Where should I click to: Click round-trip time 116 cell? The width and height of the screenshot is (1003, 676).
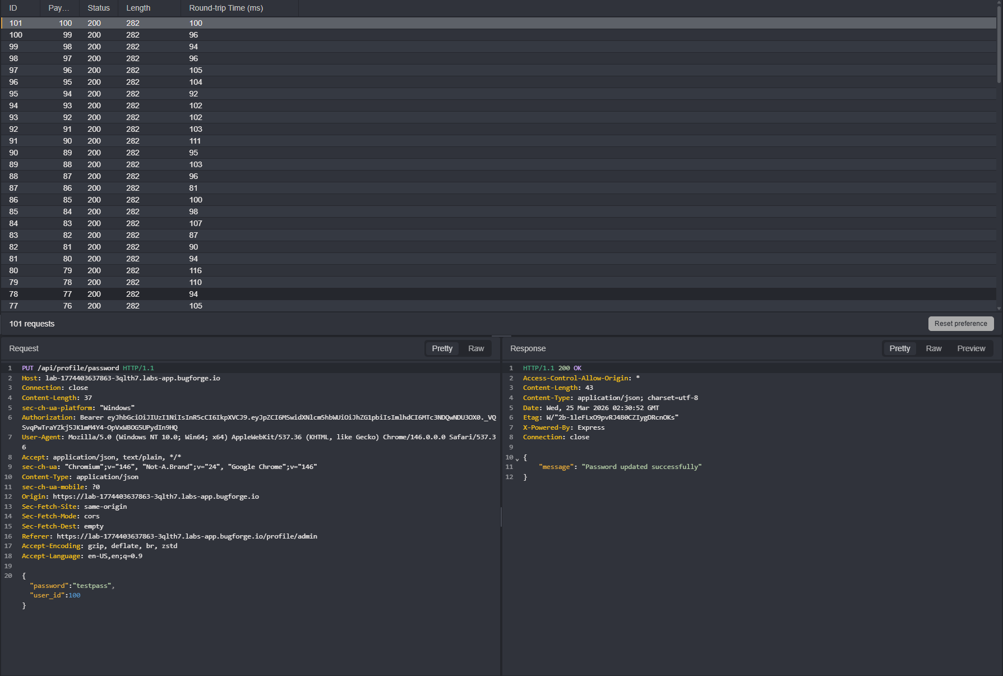(195, 270)
